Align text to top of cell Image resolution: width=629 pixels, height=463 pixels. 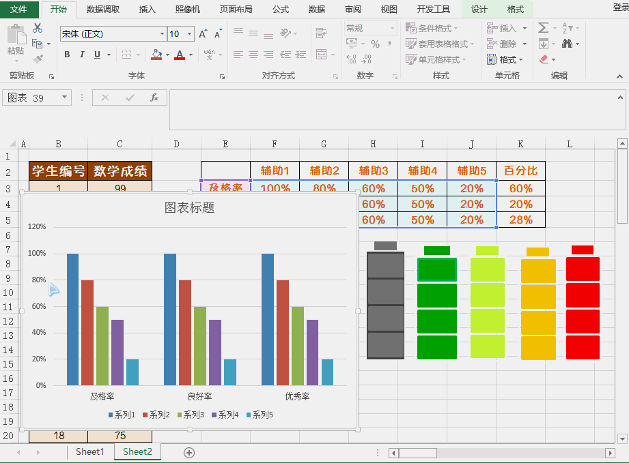pos(238,33)
